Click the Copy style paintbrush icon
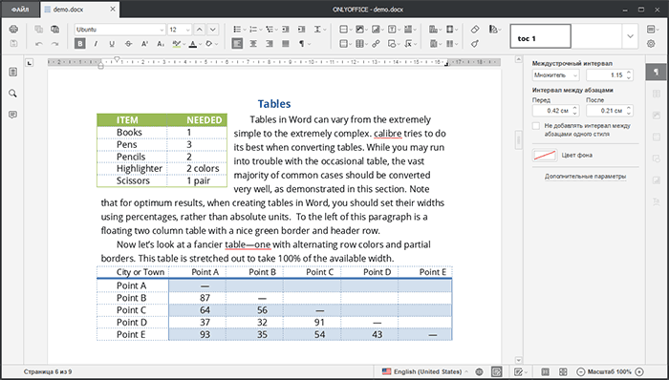This screenshot has height=380, width=669. (x=475, y=44)
